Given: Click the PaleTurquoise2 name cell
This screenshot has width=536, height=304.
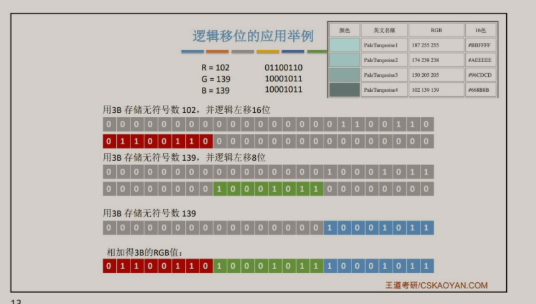Looking at the screenshot, I should 384,60.
